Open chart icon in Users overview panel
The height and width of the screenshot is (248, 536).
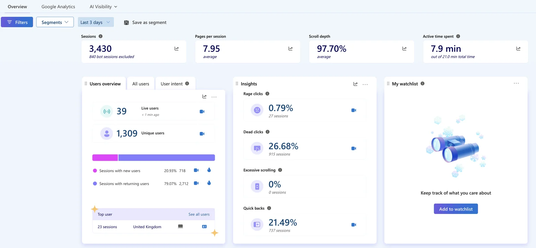(204, 96)
